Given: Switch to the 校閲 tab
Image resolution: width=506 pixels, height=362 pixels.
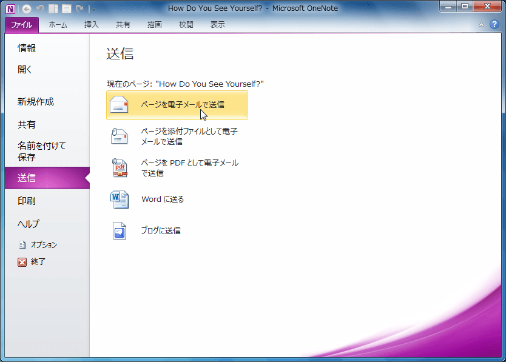Looking at the screenshot, I should point(186,25).
